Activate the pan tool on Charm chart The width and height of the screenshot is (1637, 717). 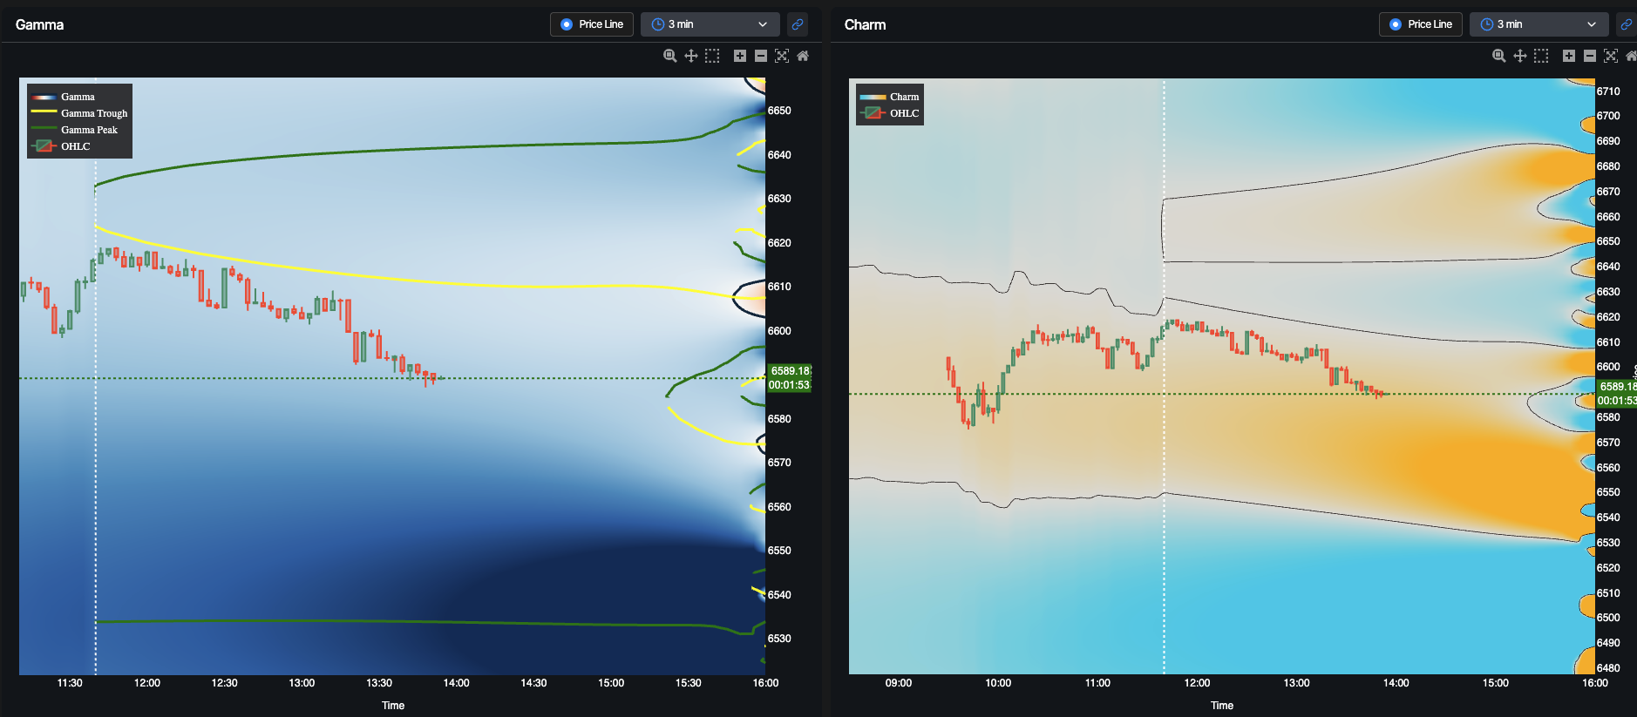pyautogui.click(x=1520, y=56)
